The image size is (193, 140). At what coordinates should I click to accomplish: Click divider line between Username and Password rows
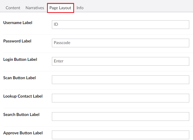point(96,34)
